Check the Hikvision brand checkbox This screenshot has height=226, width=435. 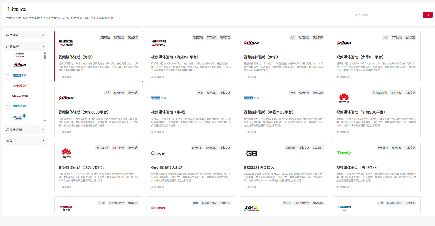coord(8,55)
